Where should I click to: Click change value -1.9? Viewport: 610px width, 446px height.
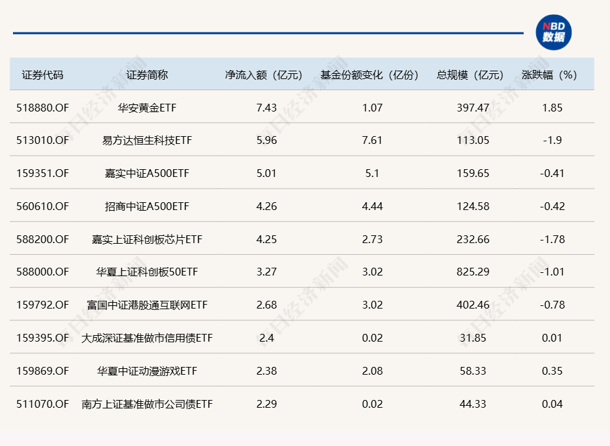pyautogui.click(x=552, y=140)
